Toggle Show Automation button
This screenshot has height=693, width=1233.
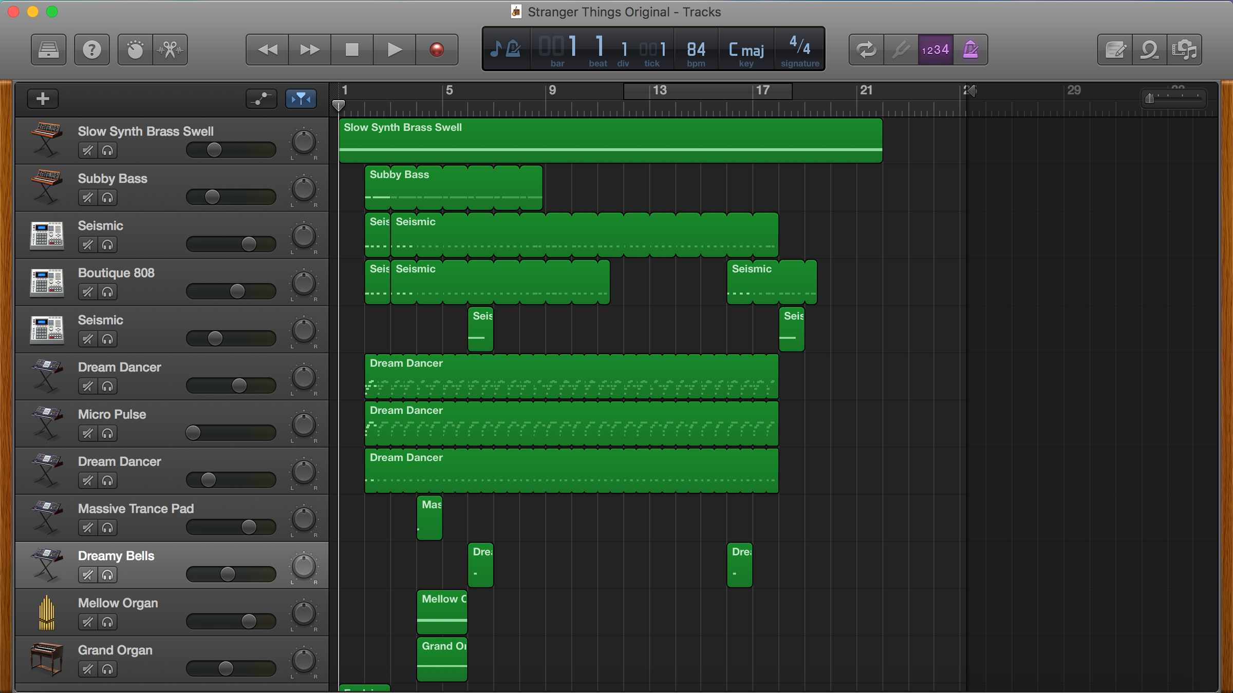[x=261, y=99]
